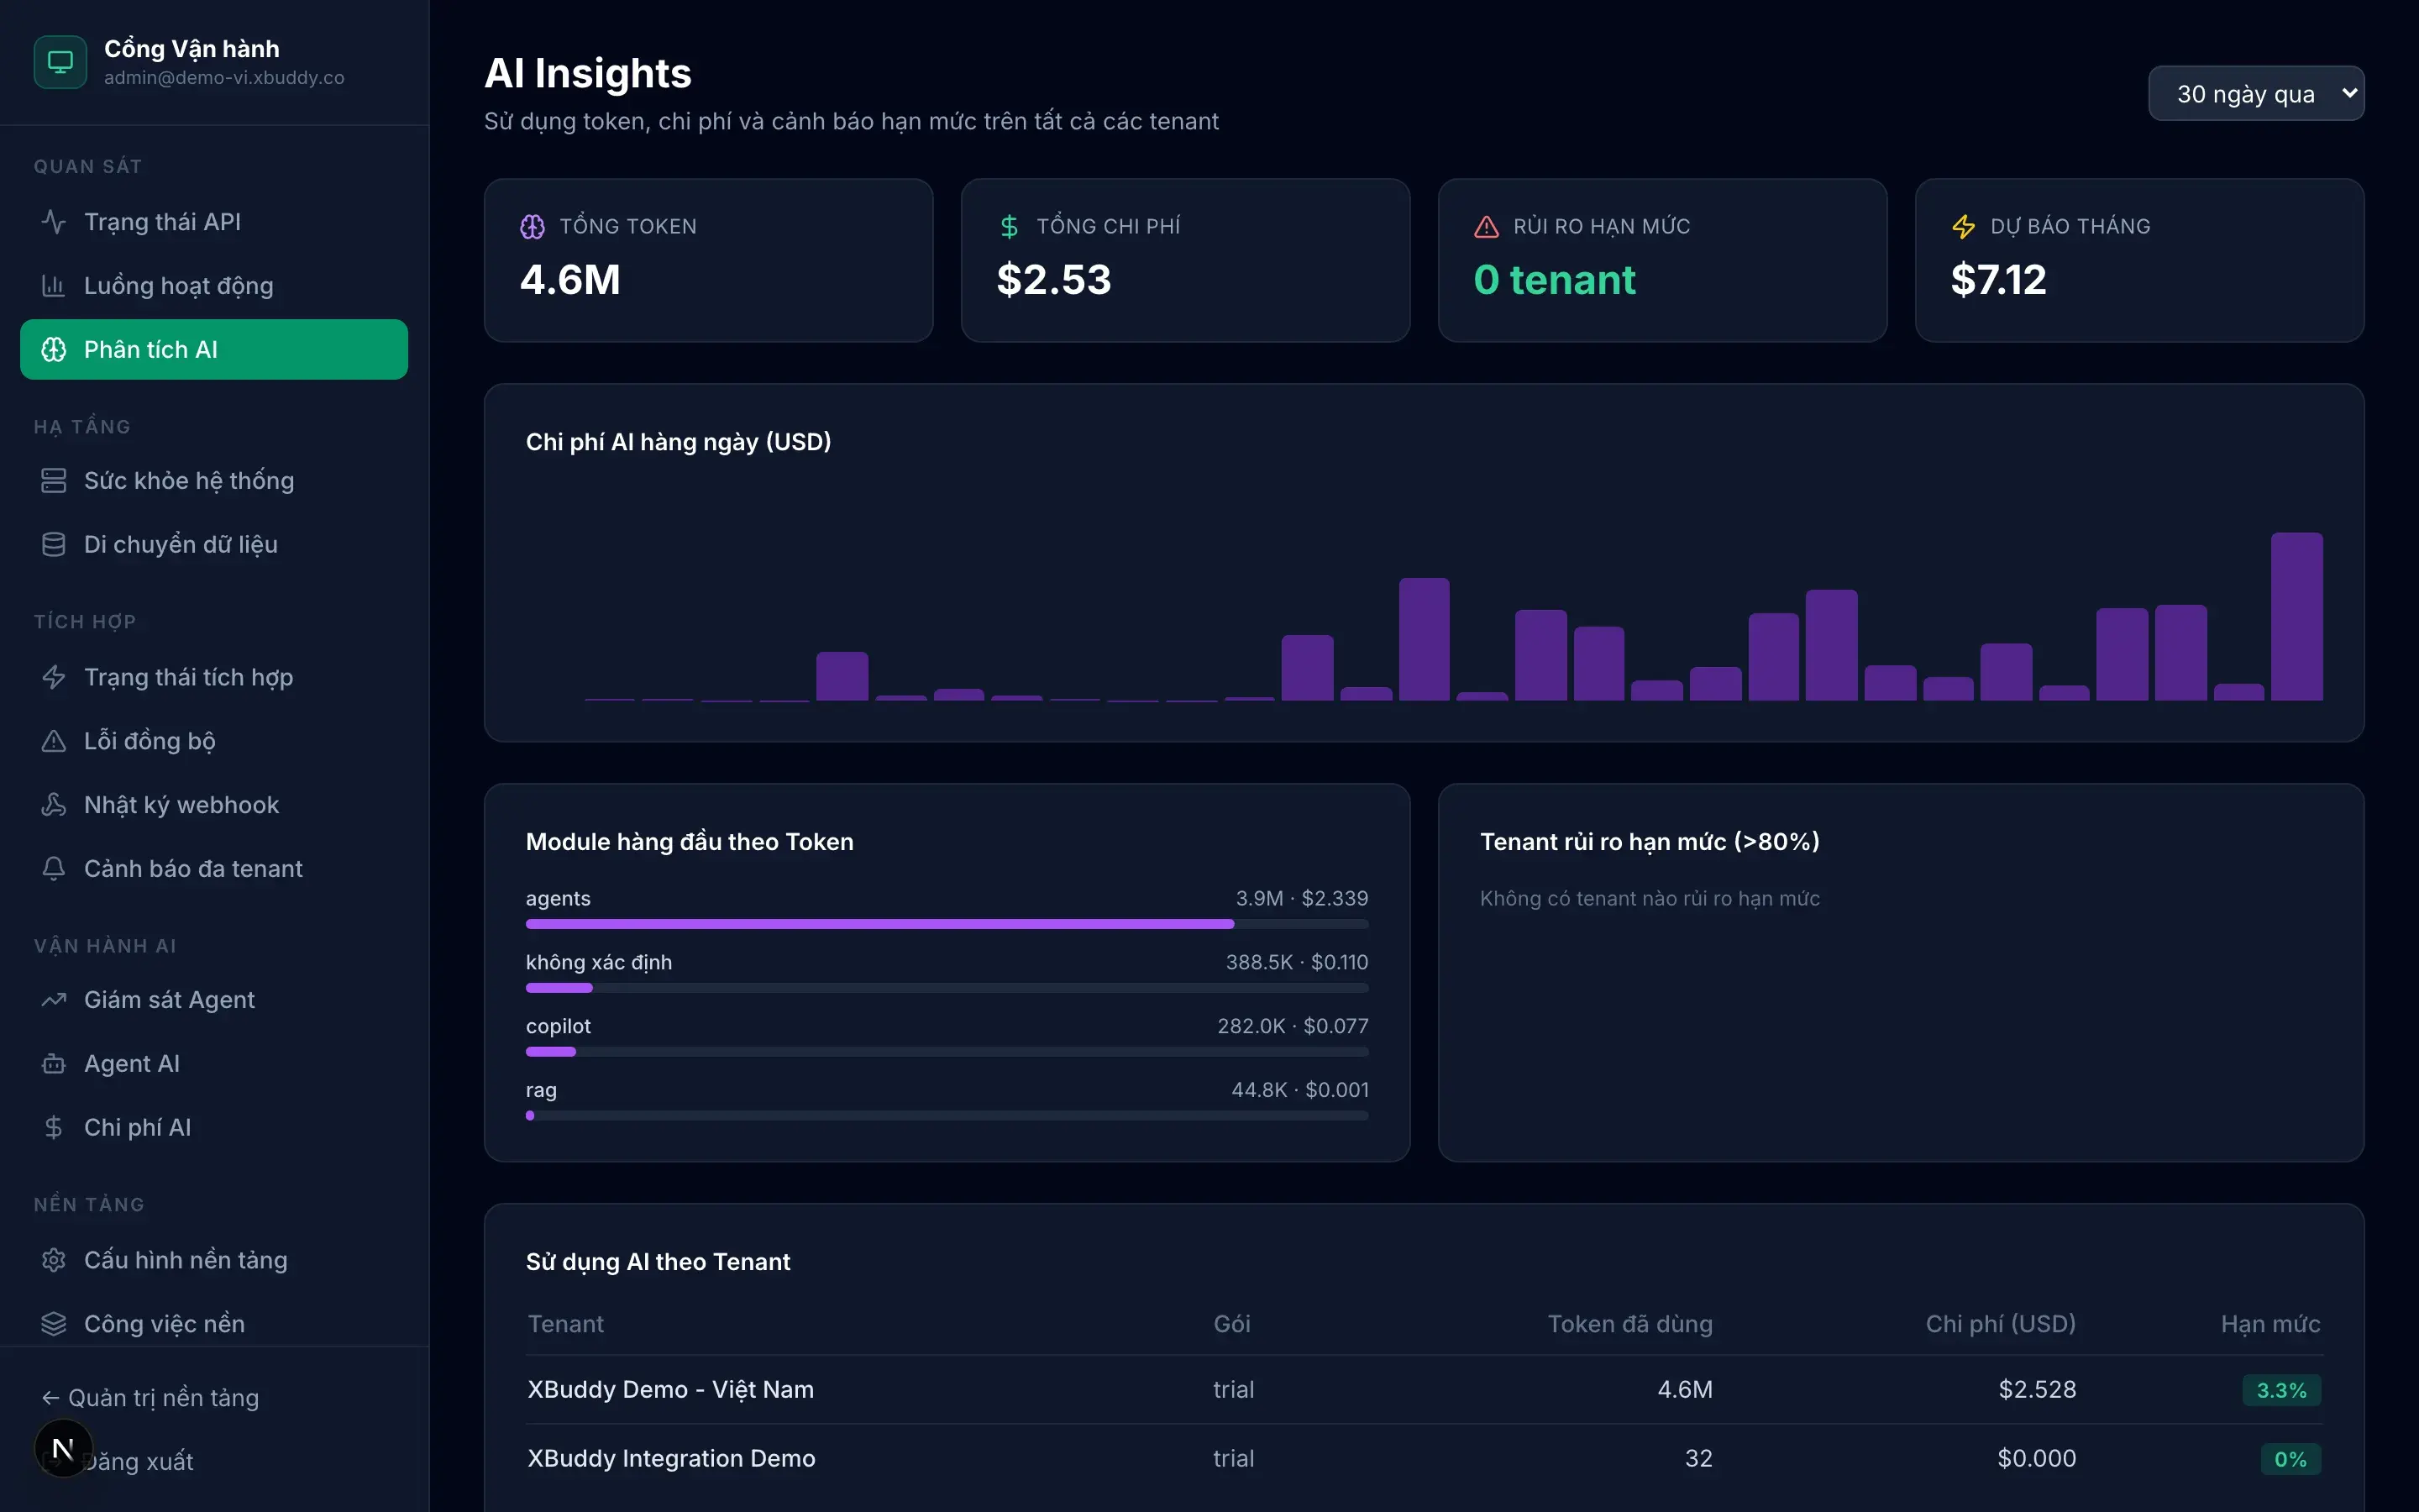Click the Đăng xuất logout link
Image resolution: width=2419 pixels, height=1512 pixels.
point(137,1461)
